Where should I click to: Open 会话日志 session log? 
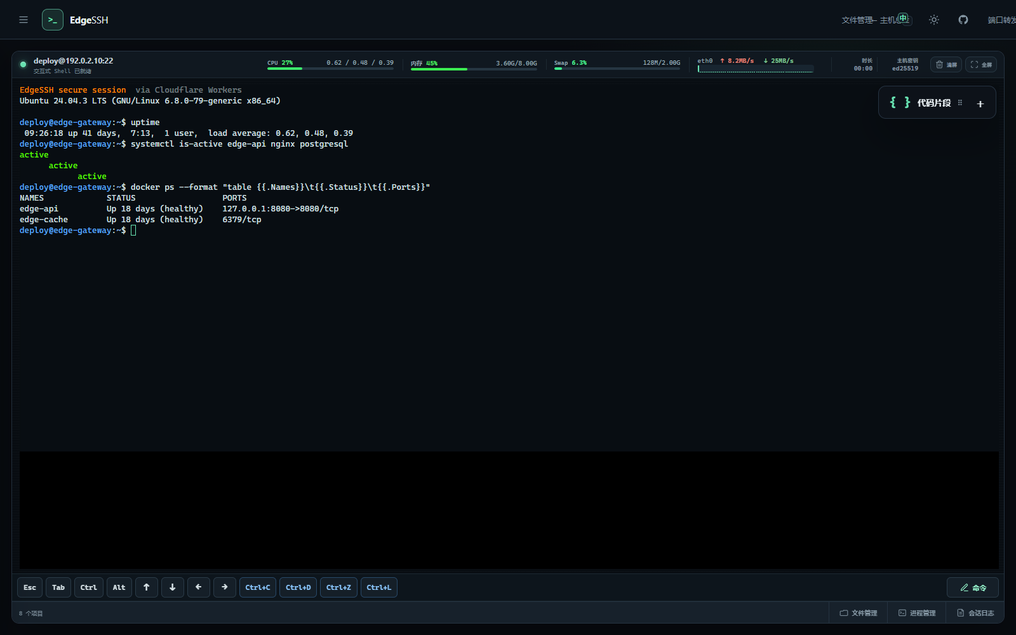point(975,613)
